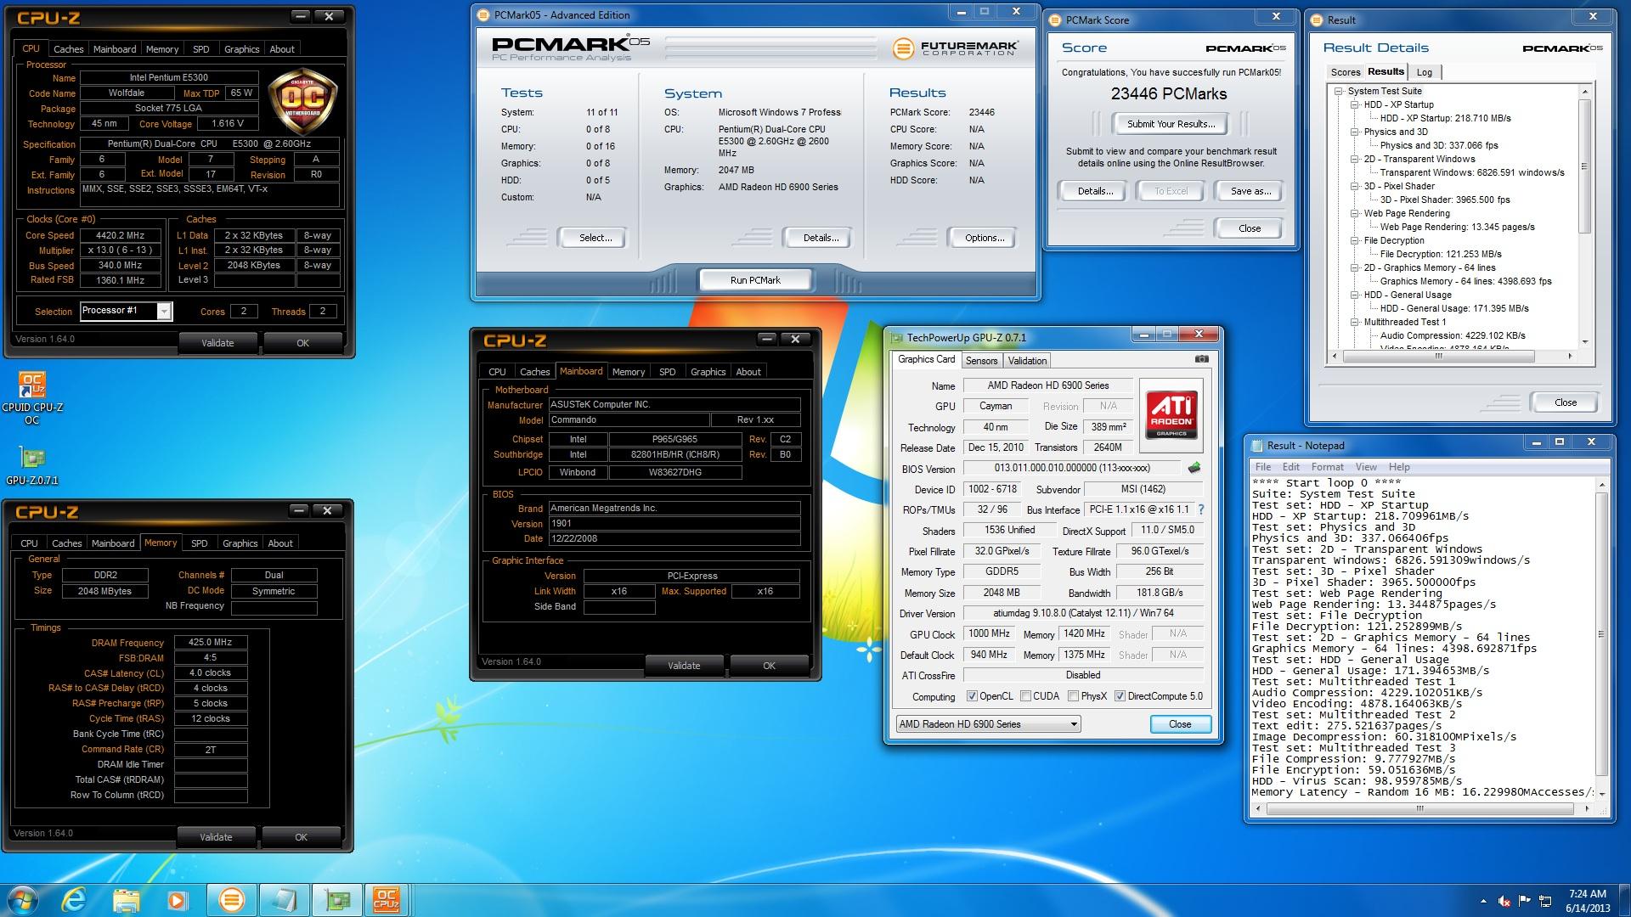Image resolution: width=1631 pixels, height=917 pixels.
Task: Collapse the HDD - General Usage node
Action: [x=1355, y=295]
